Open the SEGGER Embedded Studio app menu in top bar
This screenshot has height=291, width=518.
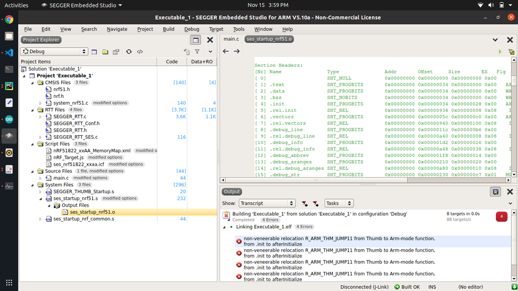81,5
